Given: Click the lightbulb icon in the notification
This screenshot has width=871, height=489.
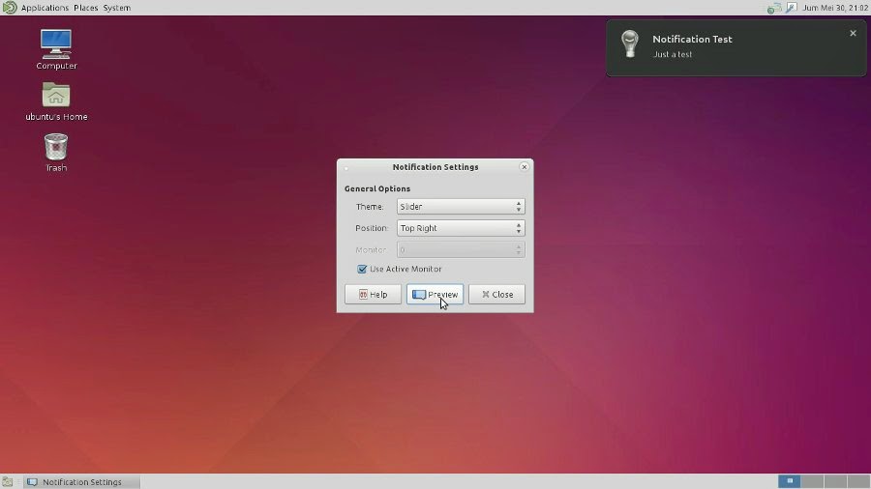Looking at the screenshot, I should tap(630, 43).
